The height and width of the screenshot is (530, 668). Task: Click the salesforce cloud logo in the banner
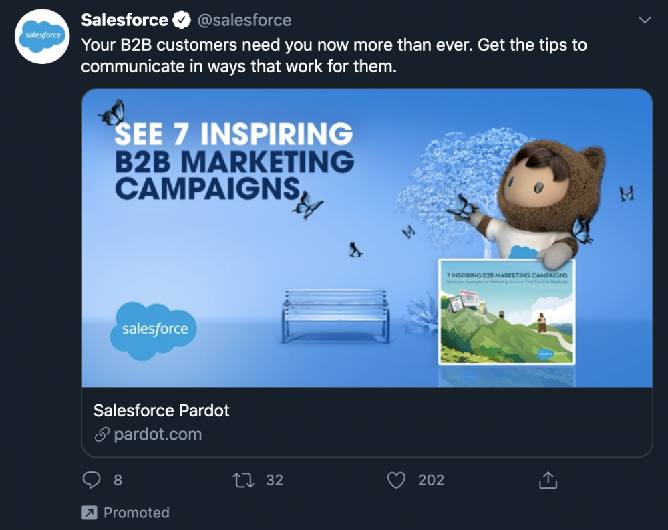click(x=155, y=329)
